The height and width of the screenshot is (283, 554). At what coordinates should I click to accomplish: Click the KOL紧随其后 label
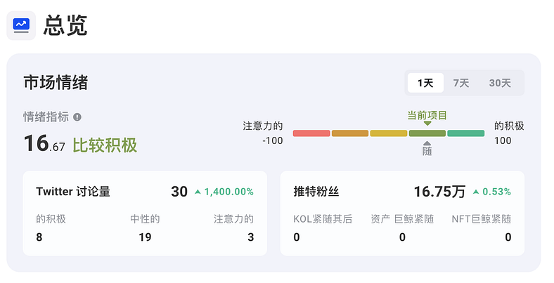[x=323, y=219]
